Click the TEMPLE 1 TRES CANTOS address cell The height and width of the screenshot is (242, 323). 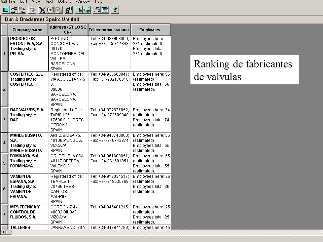point(68,189)
